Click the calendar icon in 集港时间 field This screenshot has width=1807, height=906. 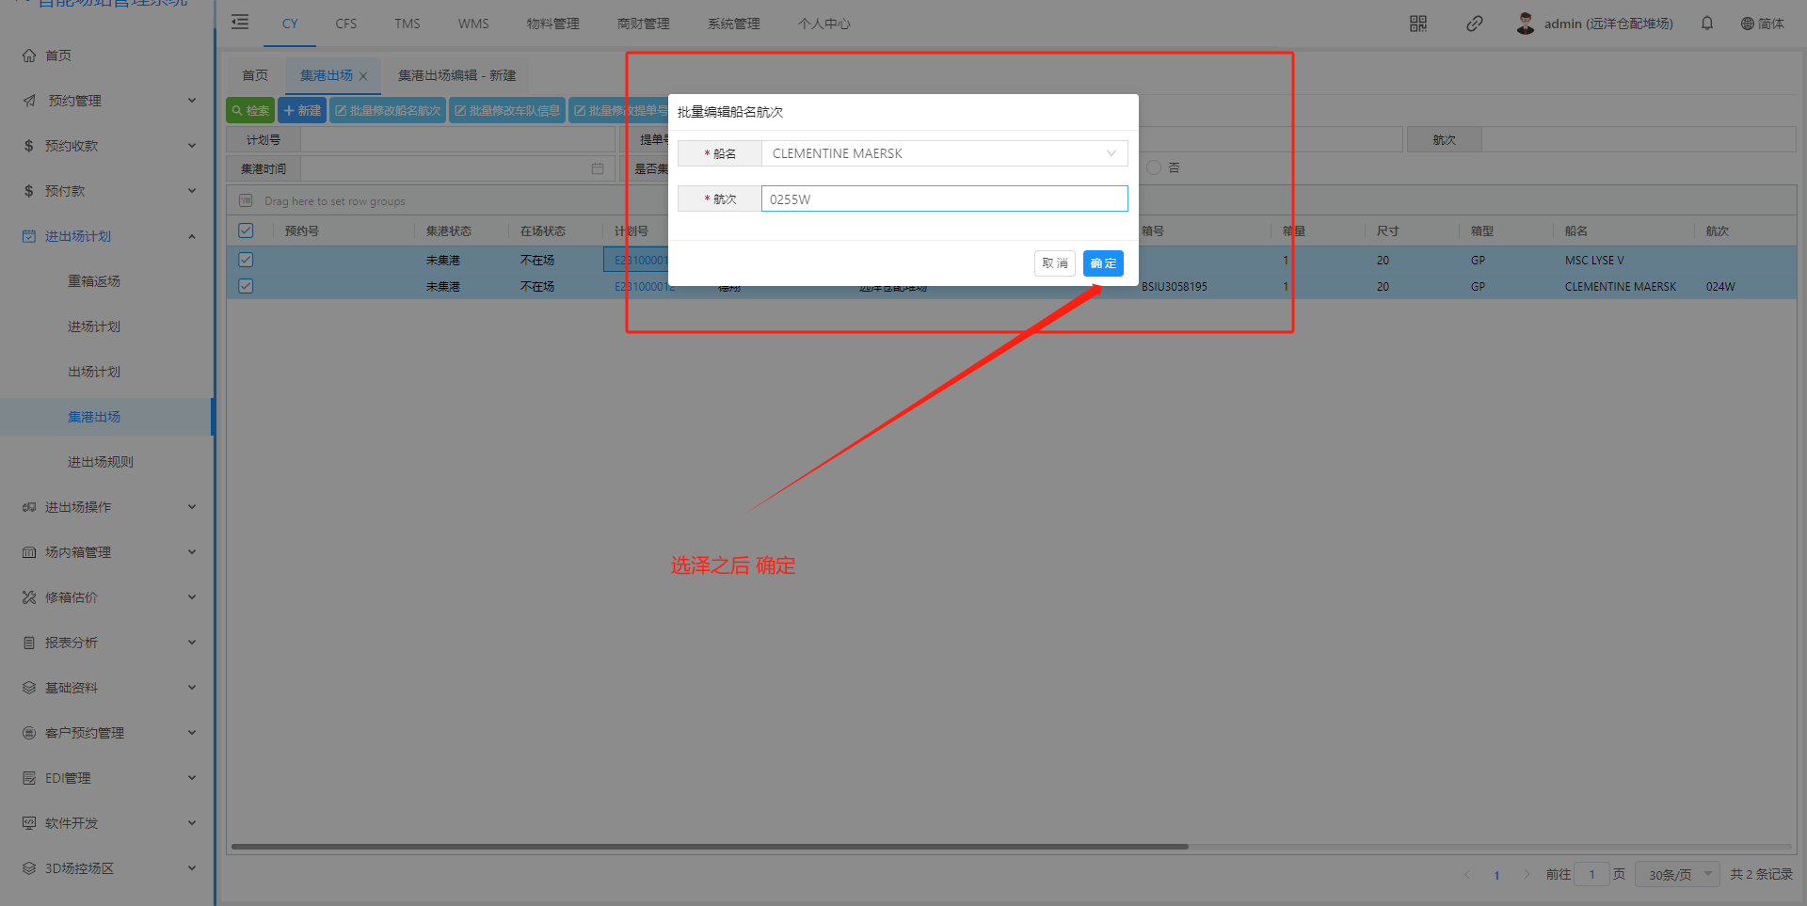597,168
